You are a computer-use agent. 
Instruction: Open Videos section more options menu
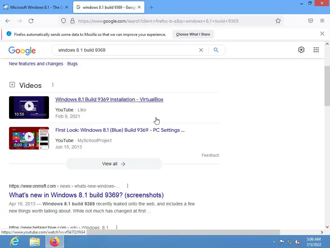point(53,85)
